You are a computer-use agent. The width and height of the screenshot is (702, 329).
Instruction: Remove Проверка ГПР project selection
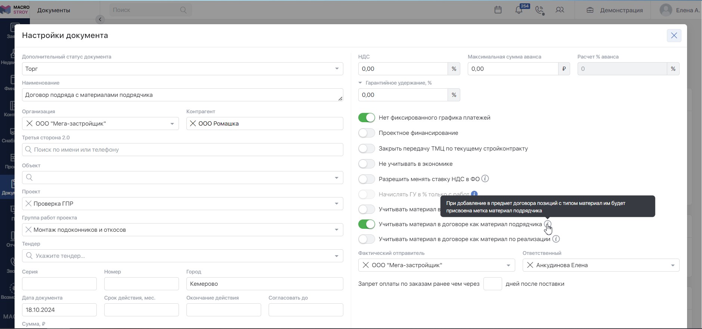(x=28, y=203)
